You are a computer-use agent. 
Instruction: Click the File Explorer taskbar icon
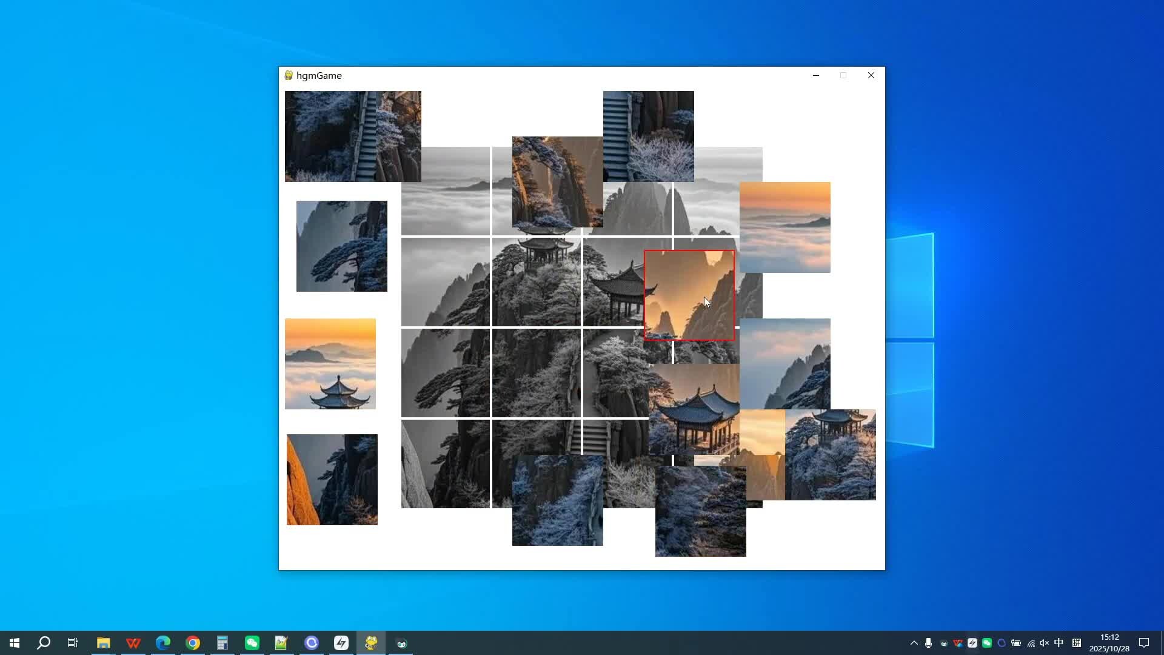click(x=104, y=643)
